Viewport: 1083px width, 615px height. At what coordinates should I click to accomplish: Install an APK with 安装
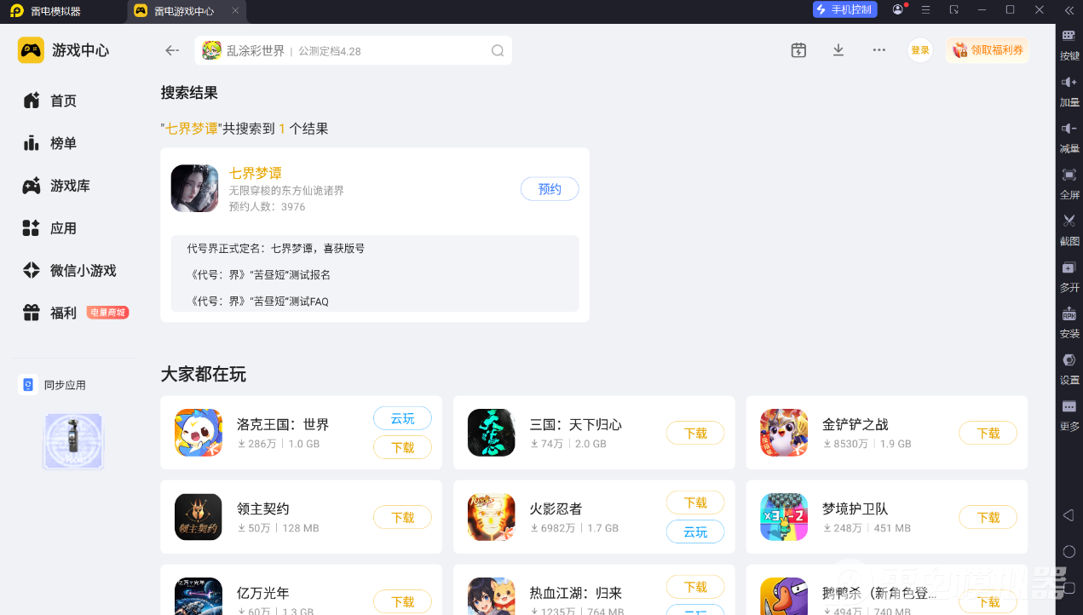click(1069, 322)
